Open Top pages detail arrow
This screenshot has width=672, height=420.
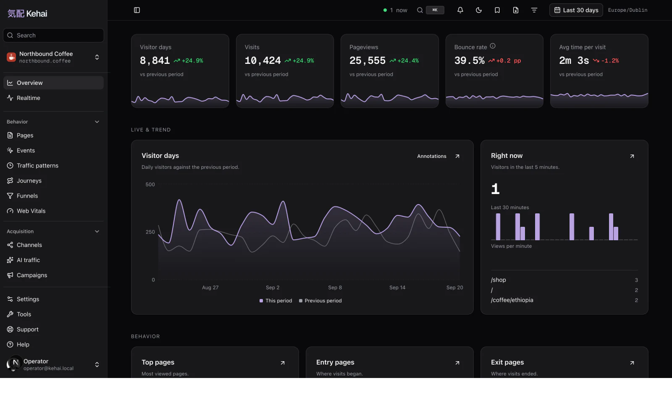click(283, 363)
